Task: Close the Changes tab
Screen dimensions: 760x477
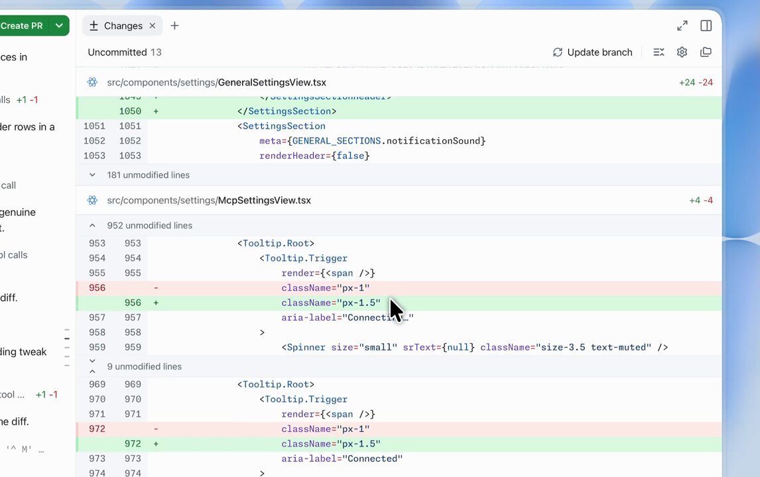Action: [x=152, y=26]
